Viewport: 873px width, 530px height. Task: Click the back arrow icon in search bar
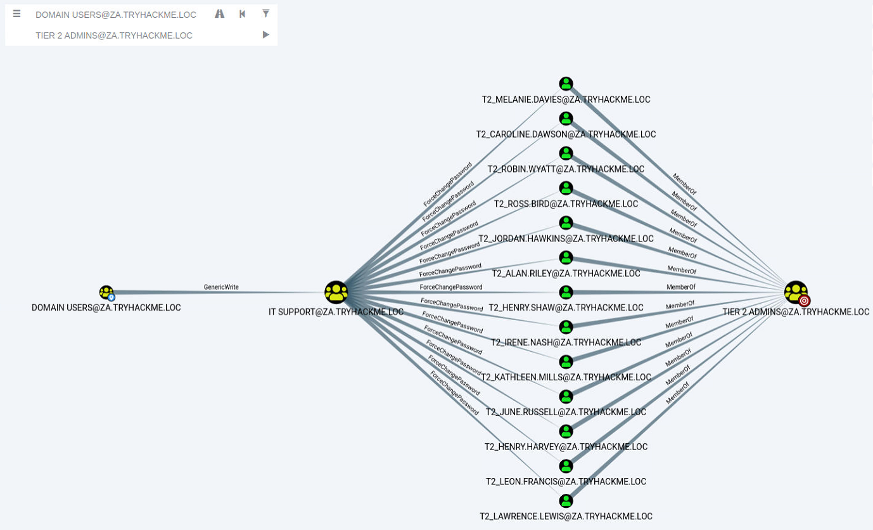(x=242, y=14)
